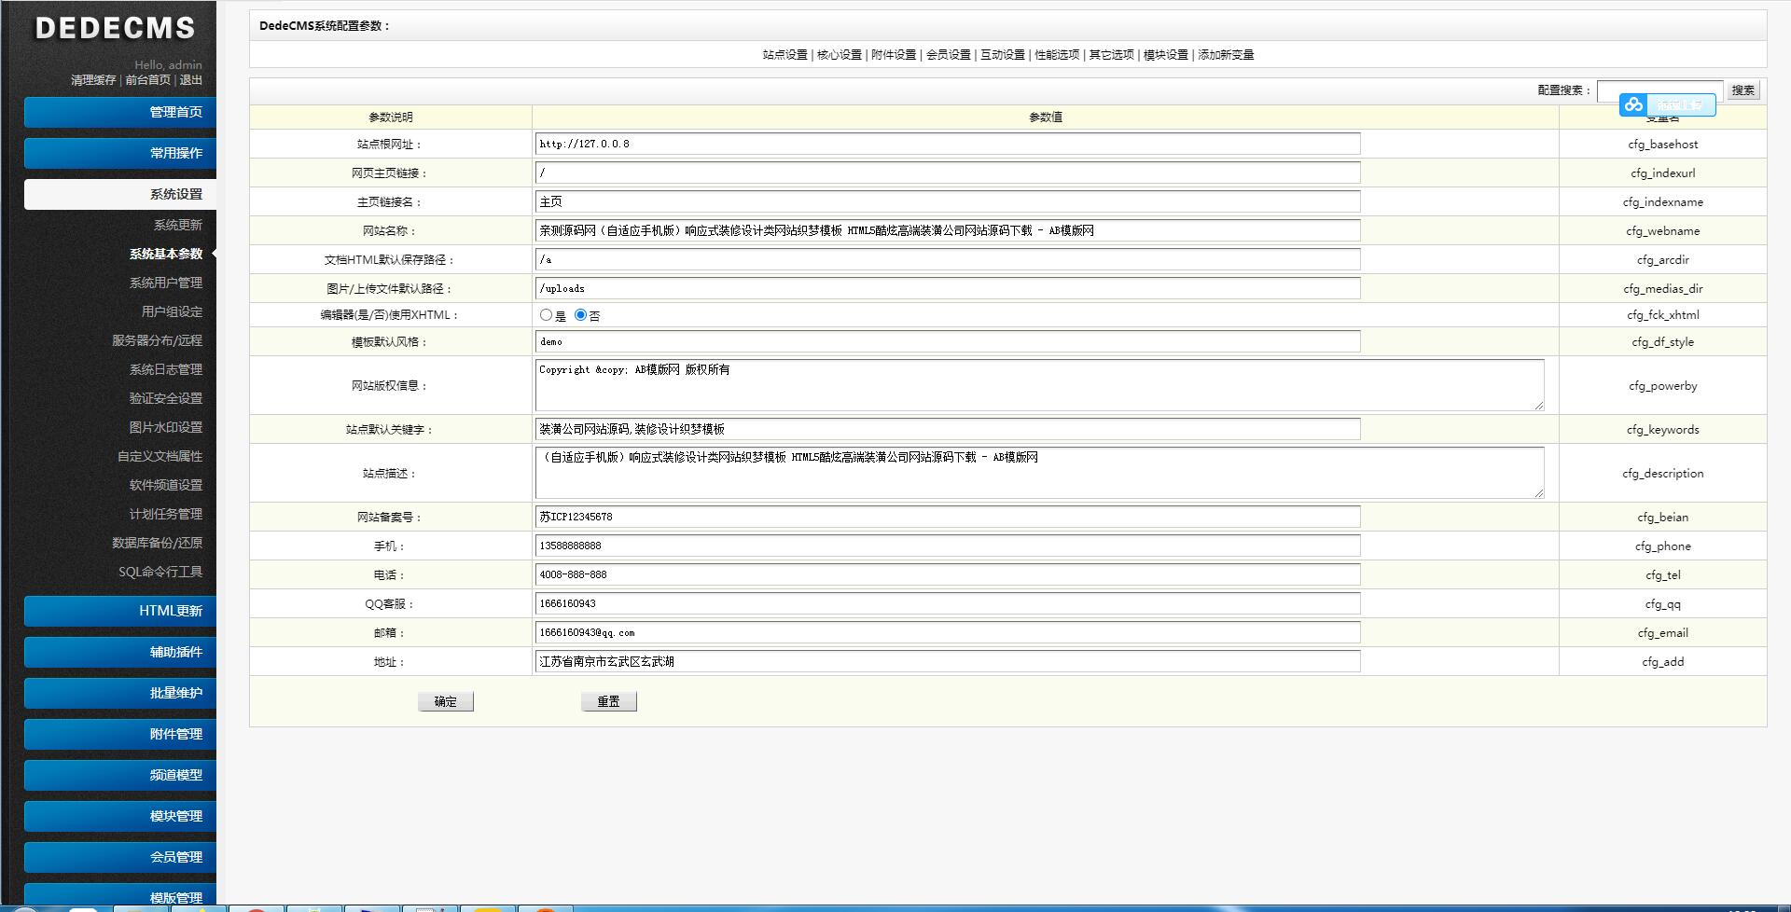Open the 会员设置 tab
The width and height of the screenshot is (1791, 912).
point(949,55)
